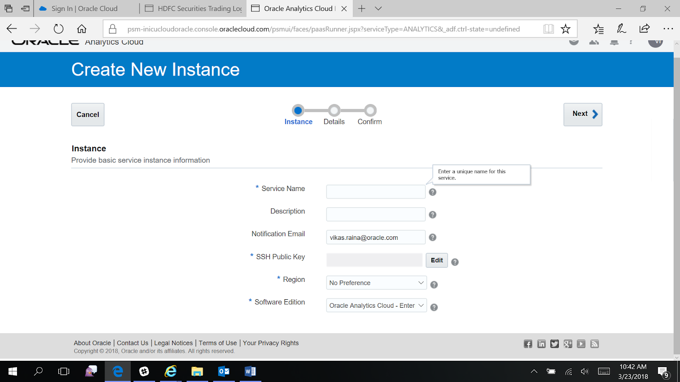The image size is (680, 382).
Task: Open File Explorer from the taskbar
Action: (197, 371)
